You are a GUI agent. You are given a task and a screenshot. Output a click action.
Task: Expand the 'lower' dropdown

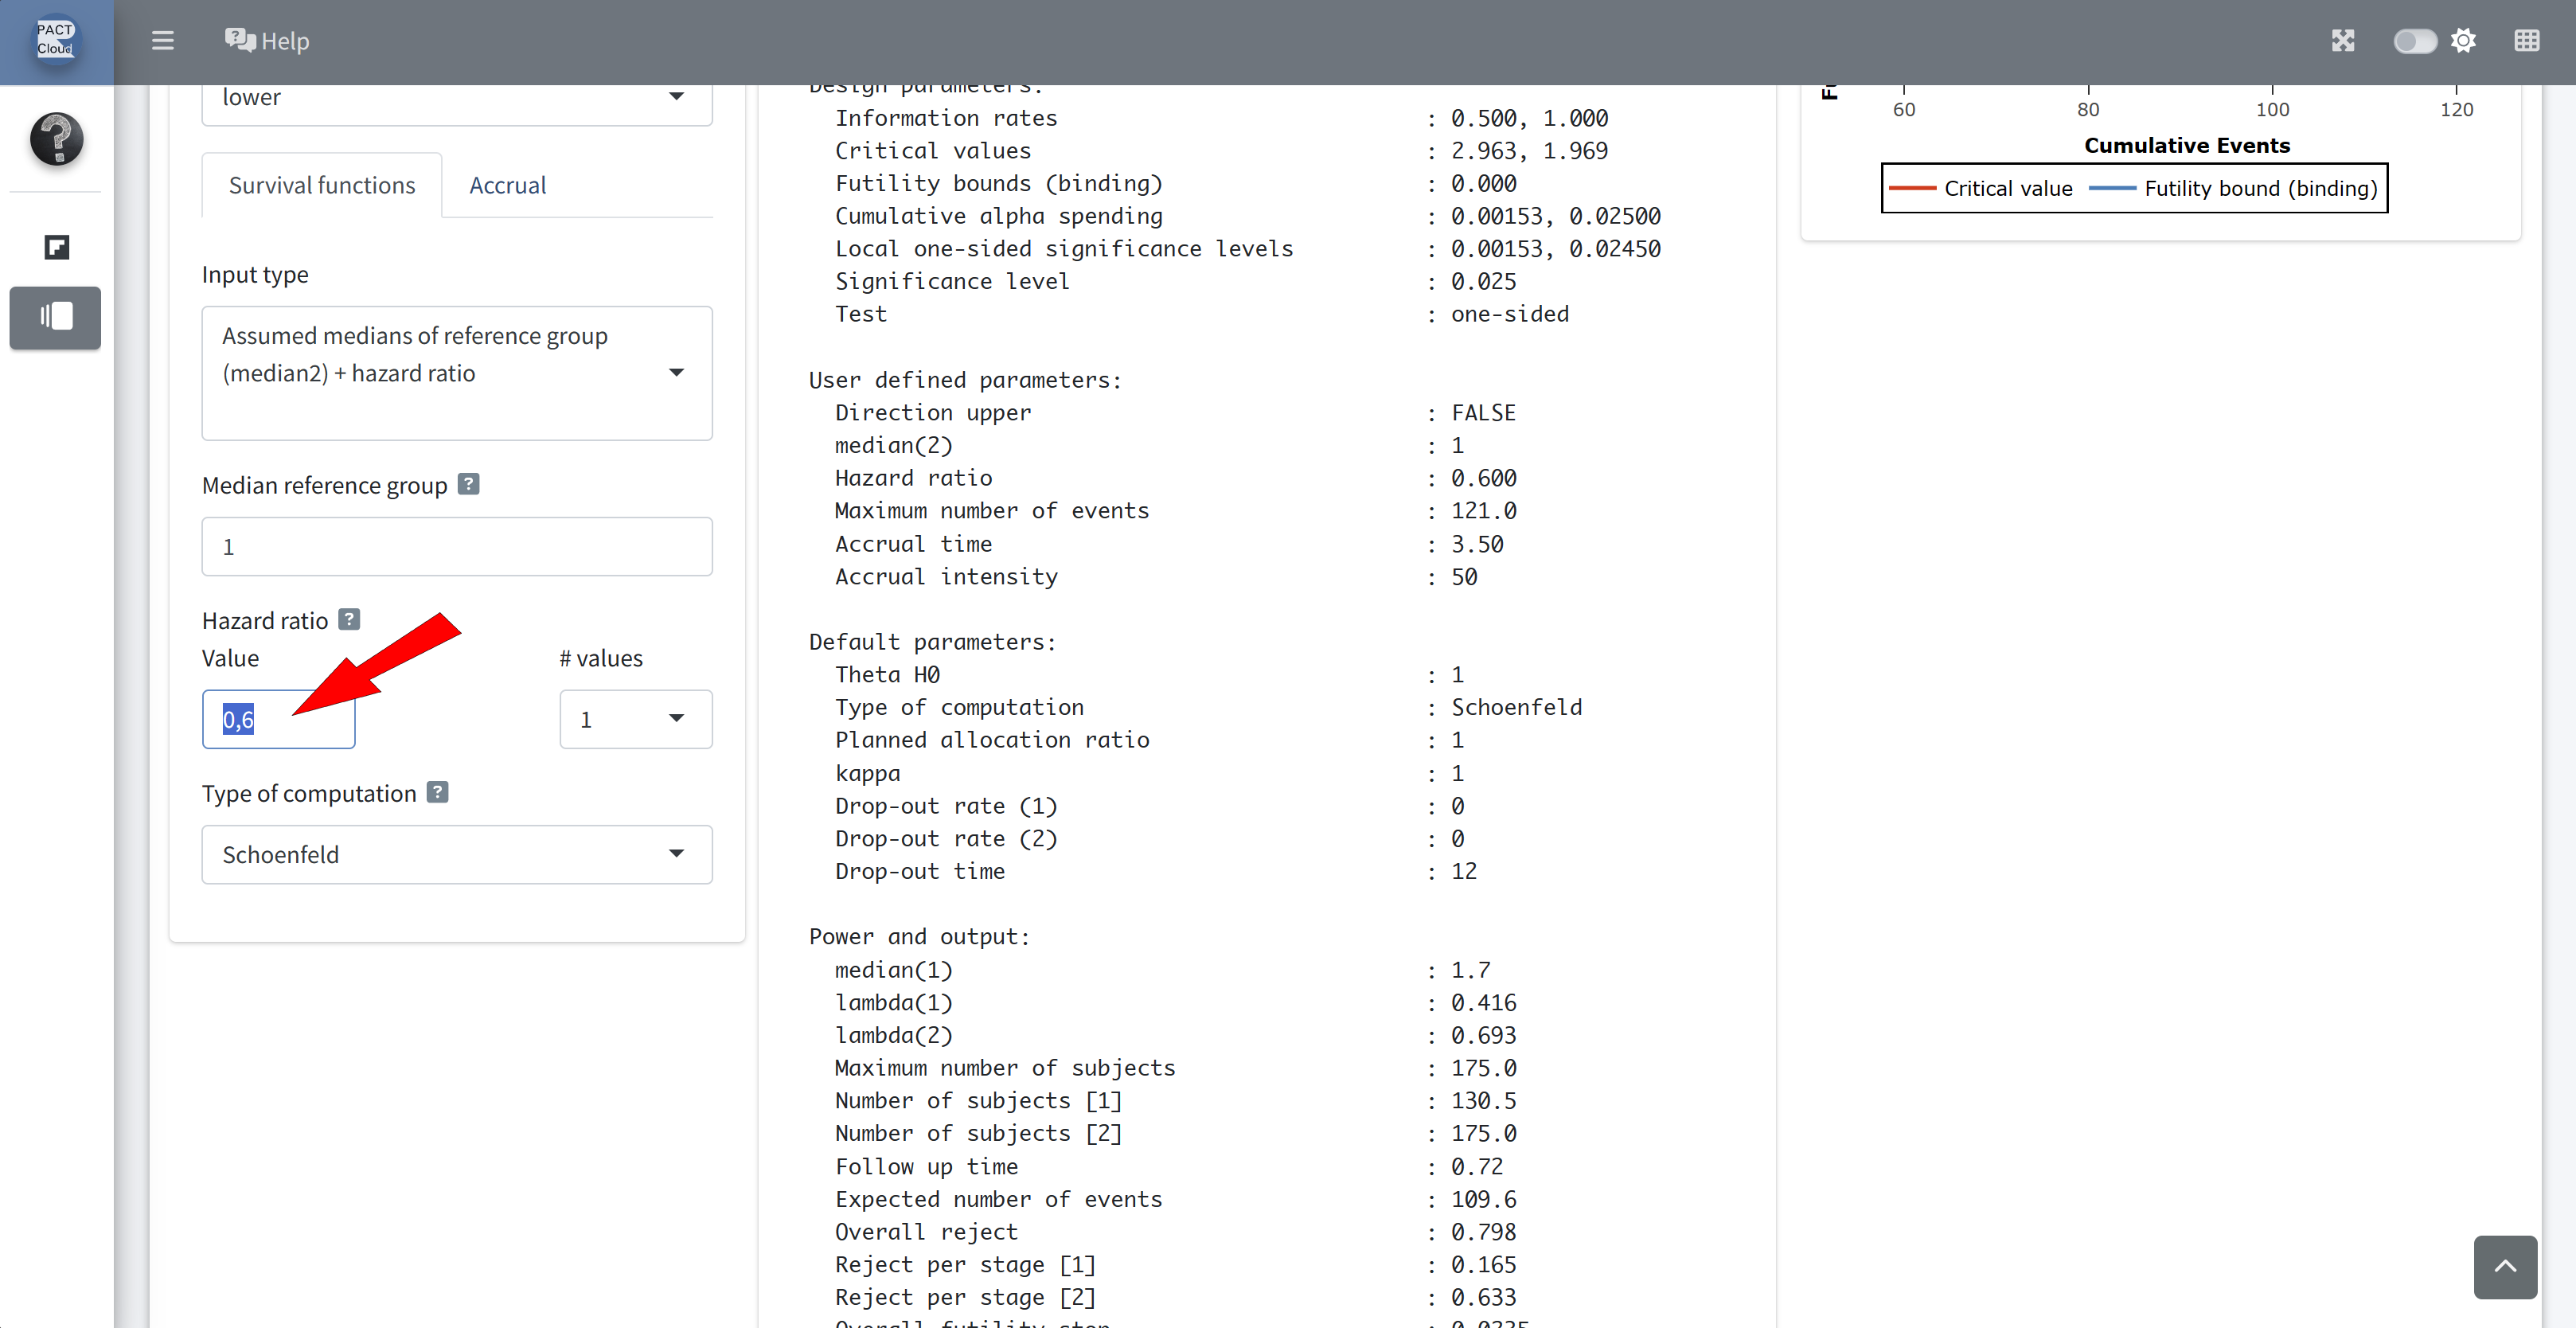(x=457, y=98)
